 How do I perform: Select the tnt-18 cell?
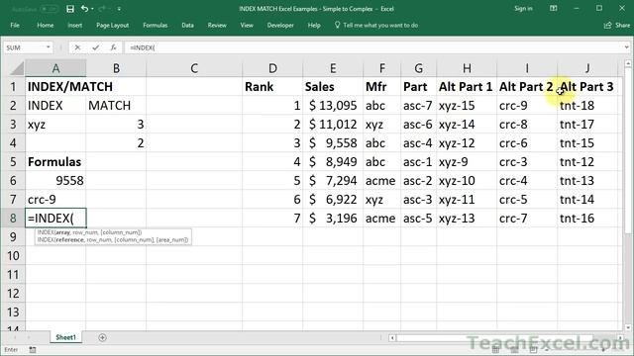[587, 106]
